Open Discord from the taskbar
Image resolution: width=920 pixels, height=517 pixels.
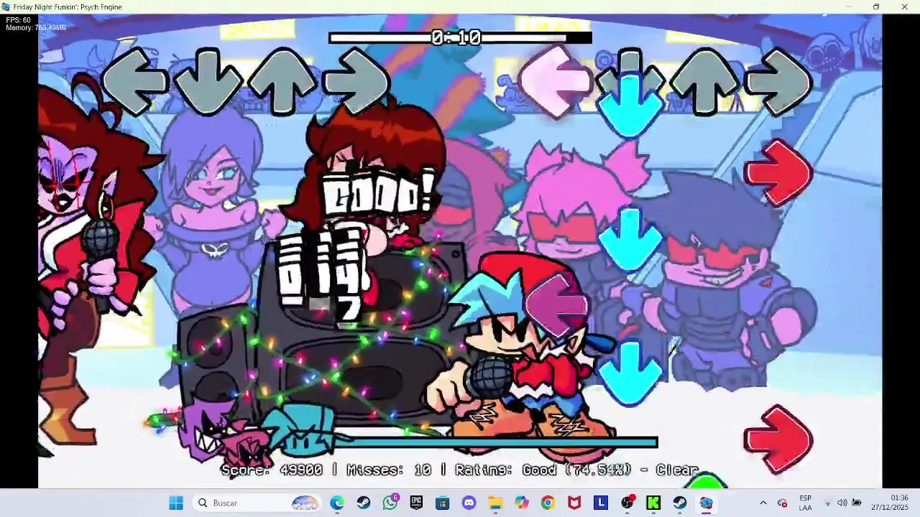point(469,503)
